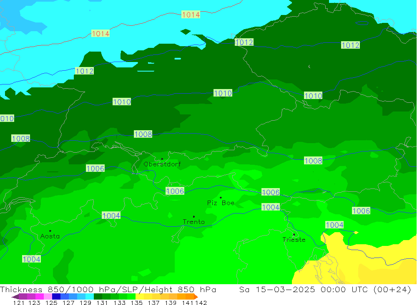Click the legend value 121
Image resolution: width=417 pixels, height=305 pixels.
19,303
